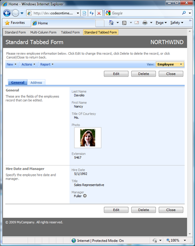Click the Refresh arrows icon
Screen dimensions: 195x246
tap(92, 13)
